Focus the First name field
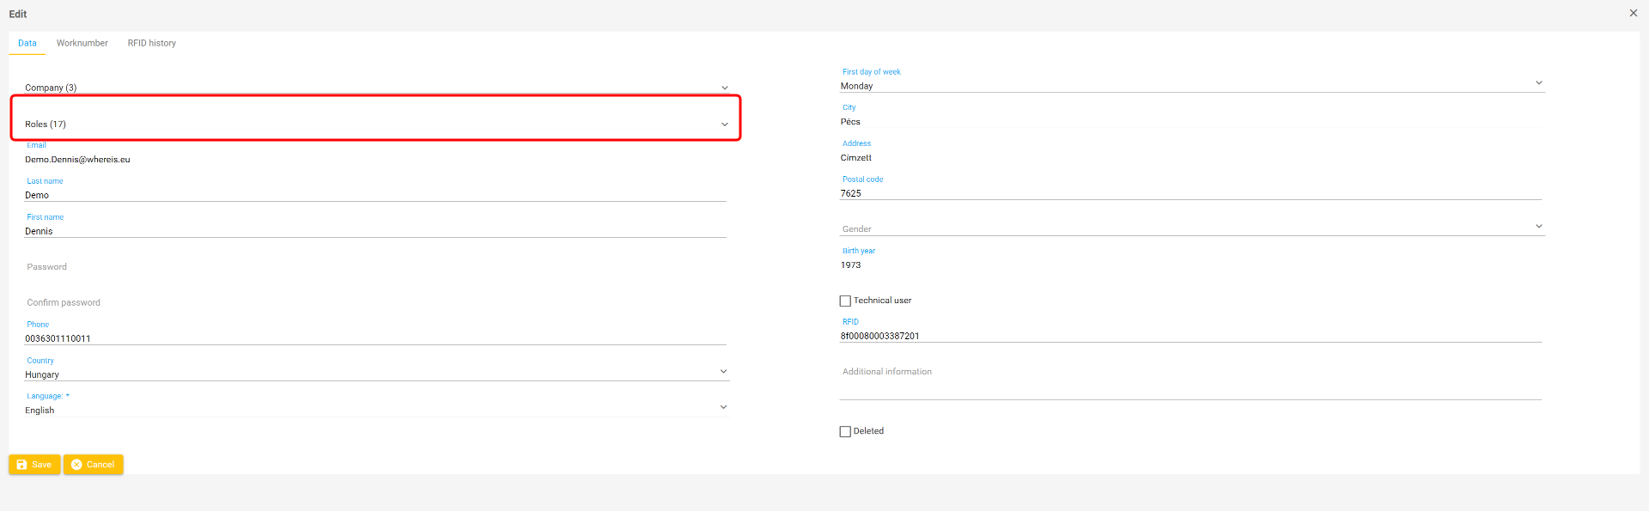Image resolution: width=1649 pixels, height=511 pixels. tap(374, 231)
